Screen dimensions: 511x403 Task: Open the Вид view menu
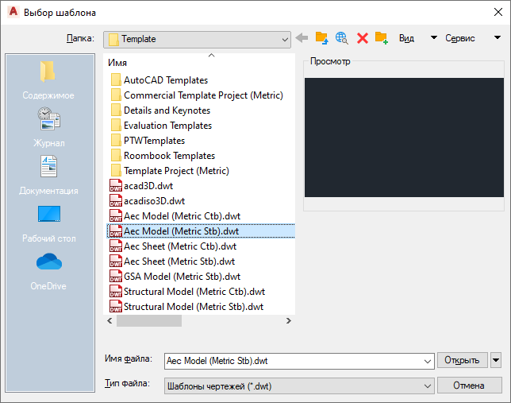click(406, 38)
